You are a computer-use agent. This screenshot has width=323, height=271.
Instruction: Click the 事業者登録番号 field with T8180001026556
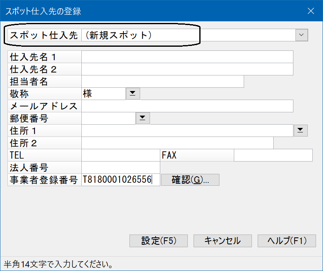pyautogui.click(x=121, y=180)
